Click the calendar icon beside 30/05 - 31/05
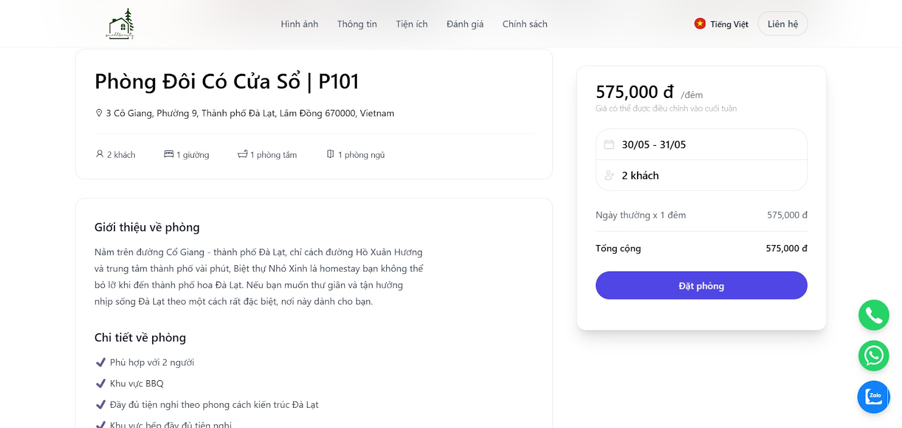902x428 pixels. click(x=609, y=145)
